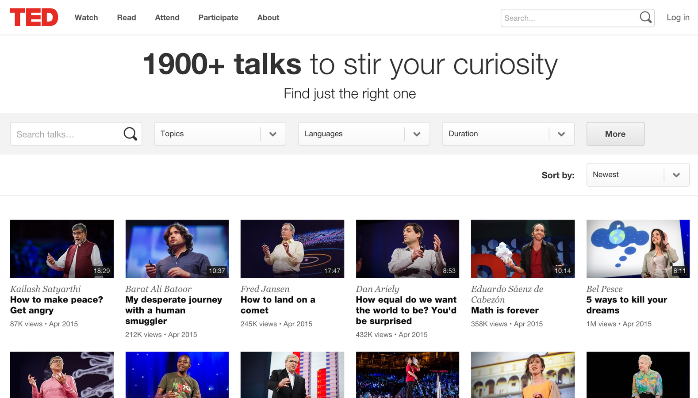Expand the Topics dropdown
698x398 pixels.
coord(220,134)
